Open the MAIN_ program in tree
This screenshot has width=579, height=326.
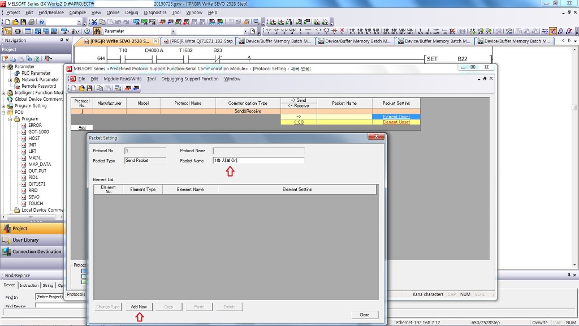pos(34,158)
